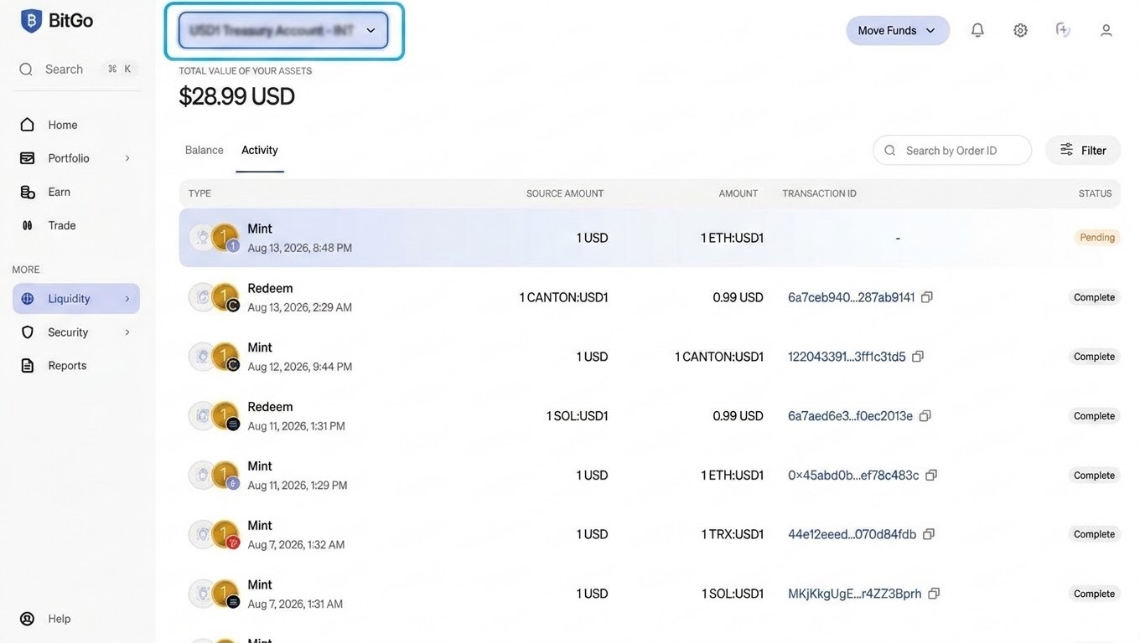
Task: Click the Pending status badge
Action: click(x=1097, y=238)
